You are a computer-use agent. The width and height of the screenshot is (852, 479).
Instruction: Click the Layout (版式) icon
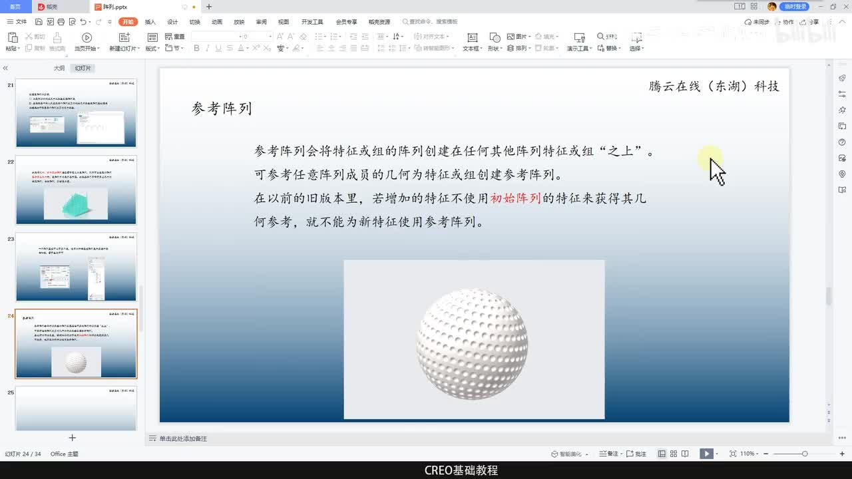click(152, 38)
